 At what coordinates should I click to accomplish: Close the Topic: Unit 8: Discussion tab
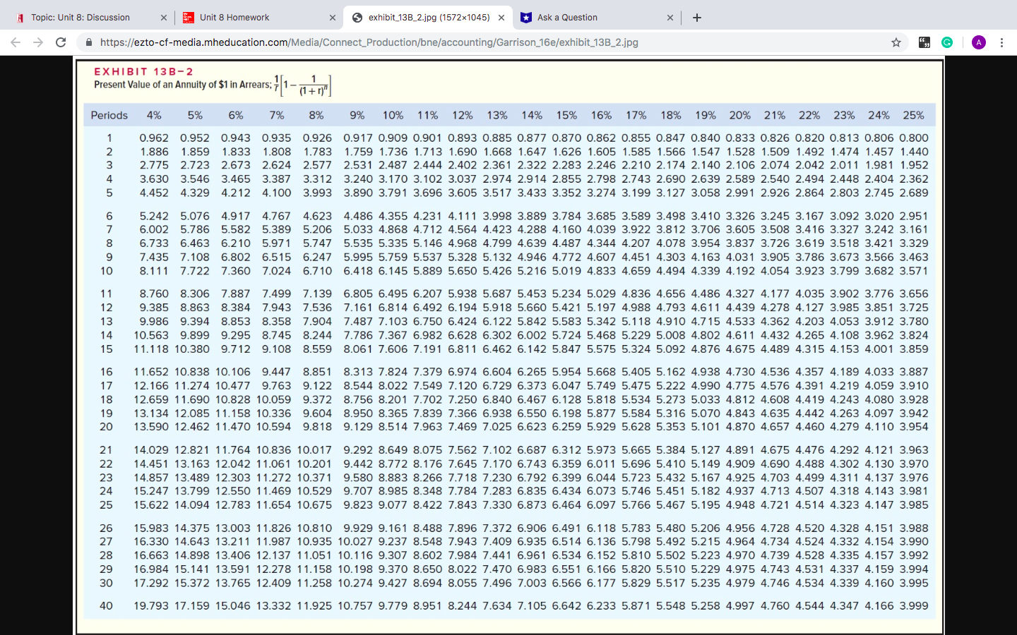click(164, 18)
